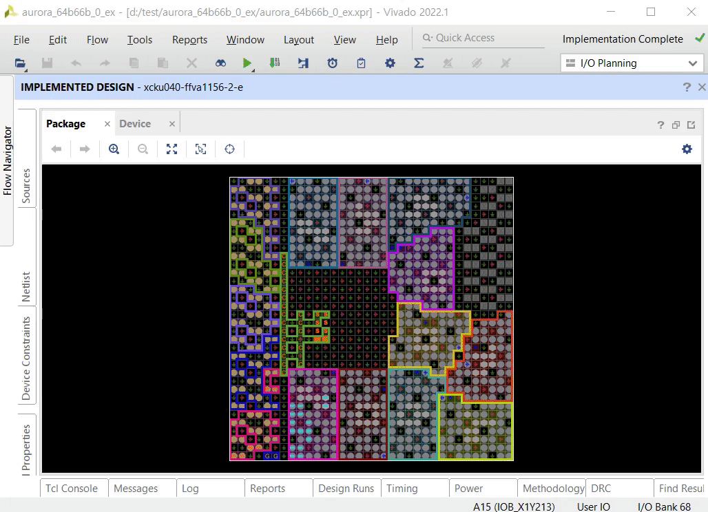The height and width of the screenshot is (512, 708).
Task: Open the Sources side tab
Action: pos(27,186)
